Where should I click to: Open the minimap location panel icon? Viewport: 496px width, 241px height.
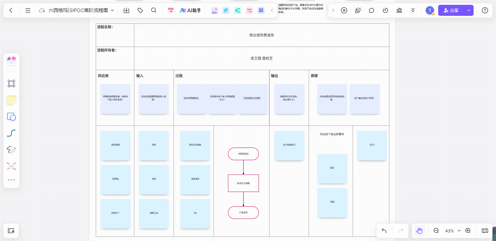pos(11,231)
